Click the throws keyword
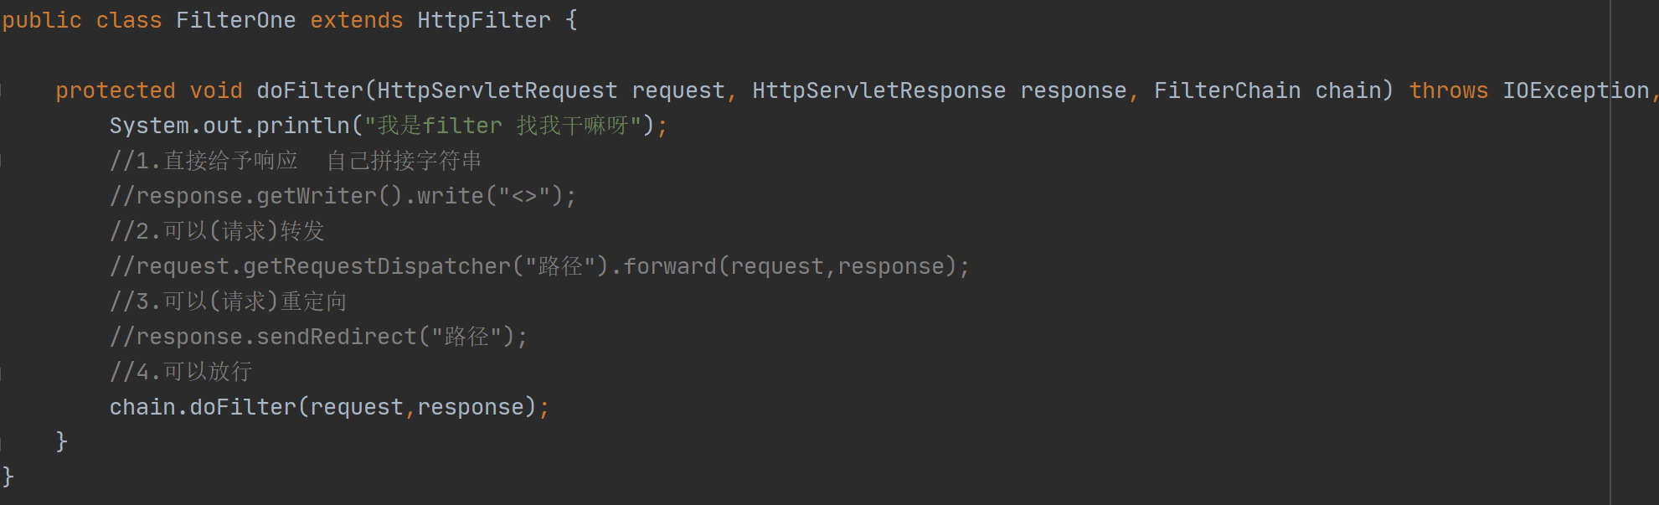 coord(1449,90)
